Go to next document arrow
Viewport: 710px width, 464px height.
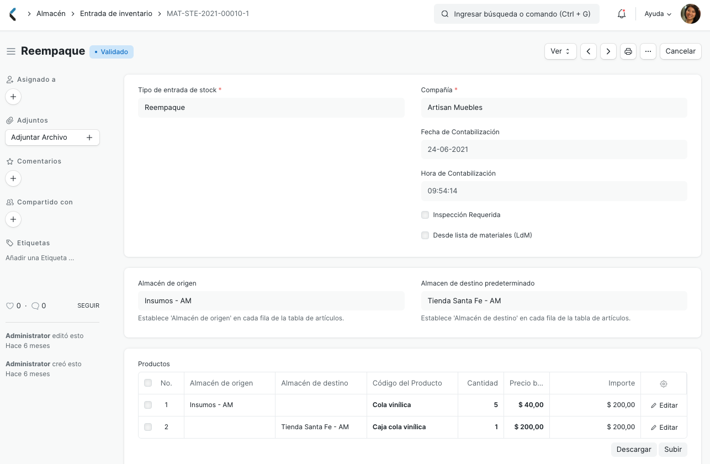[608, 51]
